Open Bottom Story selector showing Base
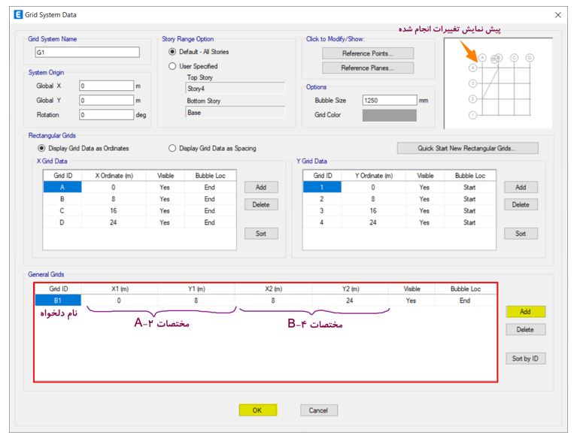 pos(235,113)
